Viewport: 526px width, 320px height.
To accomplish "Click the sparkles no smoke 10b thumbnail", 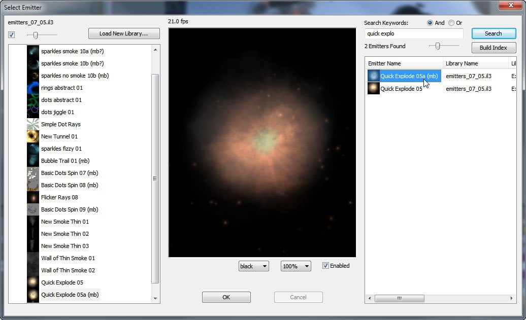I will pos(33,76).
